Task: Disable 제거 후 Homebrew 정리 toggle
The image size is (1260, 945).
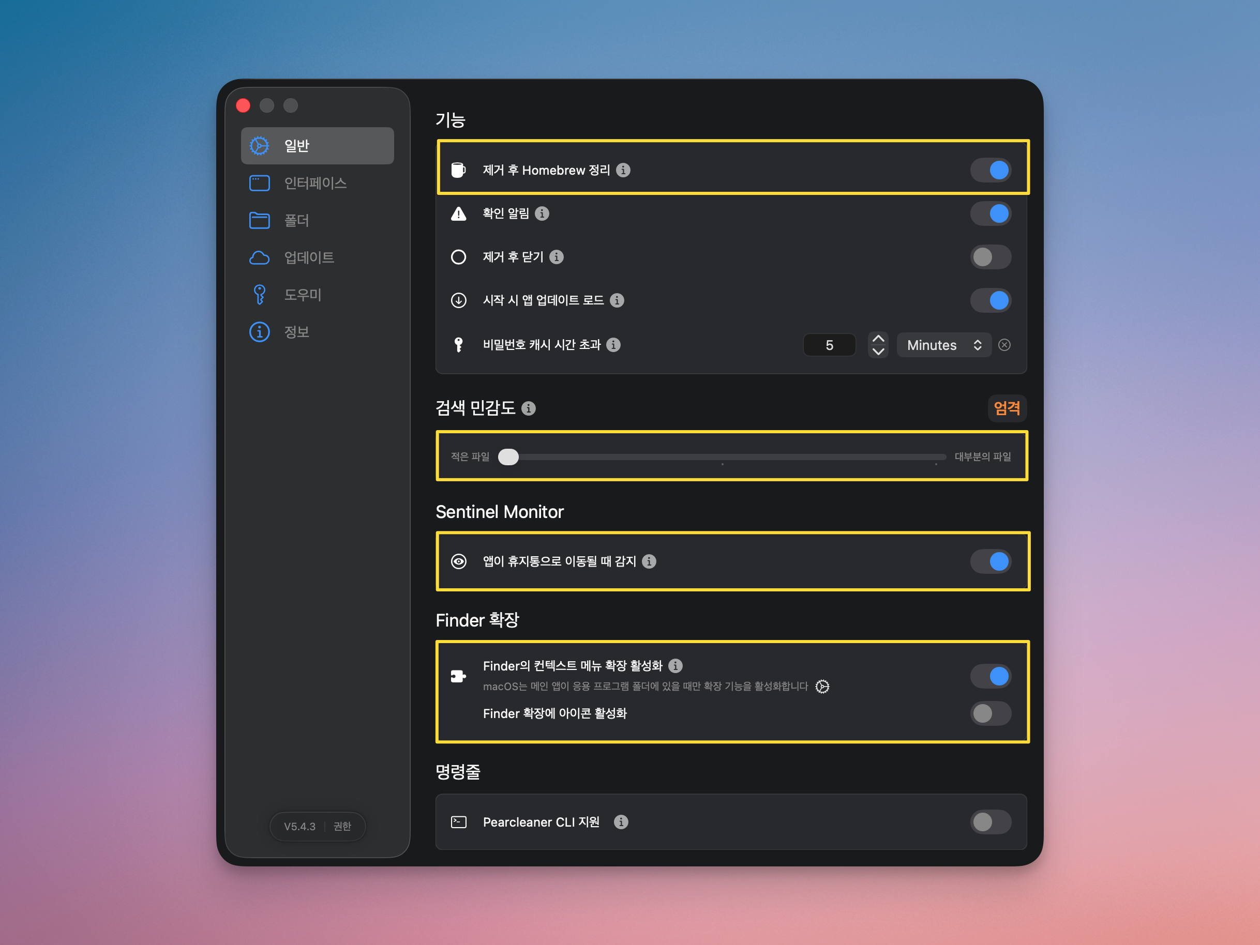Action: [991, 170]
